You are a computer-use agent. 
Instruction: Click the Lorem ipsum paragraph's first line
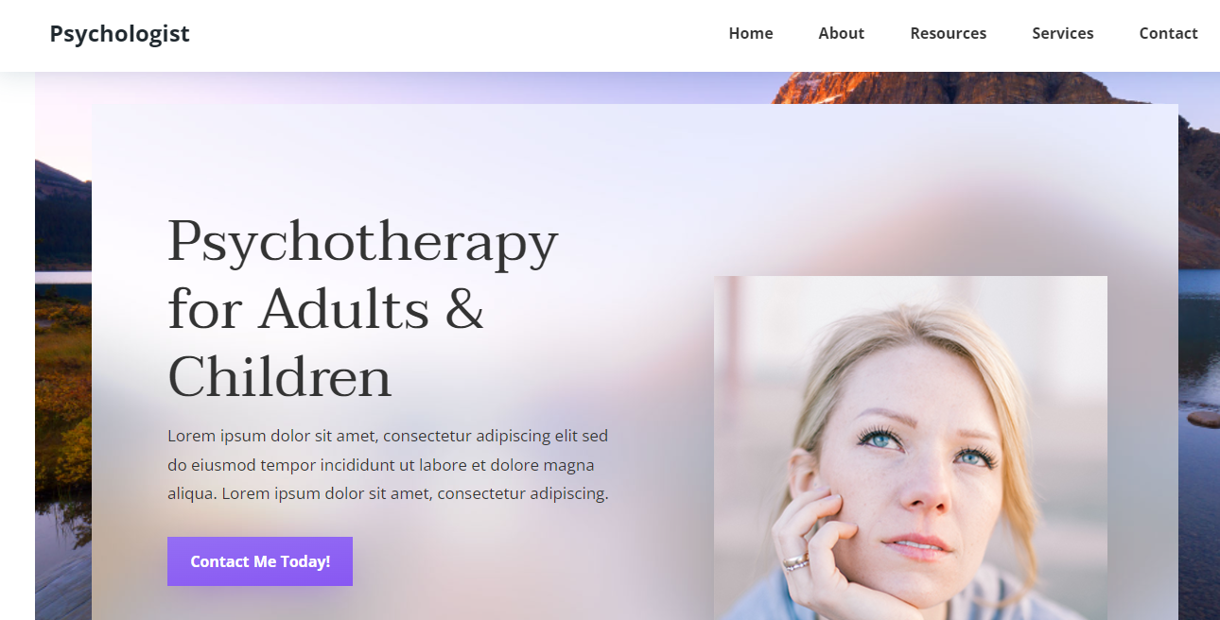[388, 436]
